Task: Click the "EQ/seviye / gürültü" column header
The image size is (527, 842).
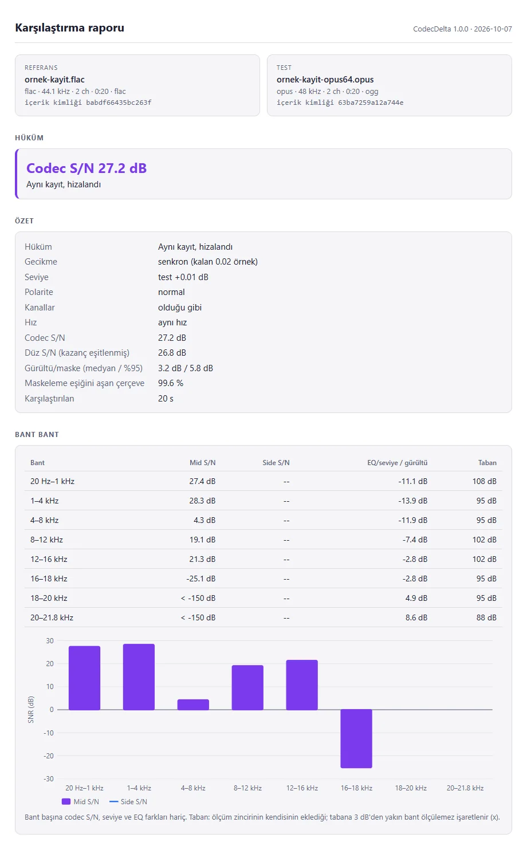Action: [398, 463]
